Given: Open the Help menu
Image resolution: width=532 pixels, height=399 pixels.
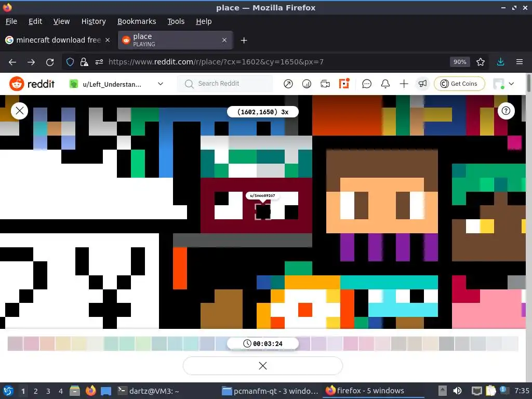Looking at the screenshot, I should [x=204, y=21].
